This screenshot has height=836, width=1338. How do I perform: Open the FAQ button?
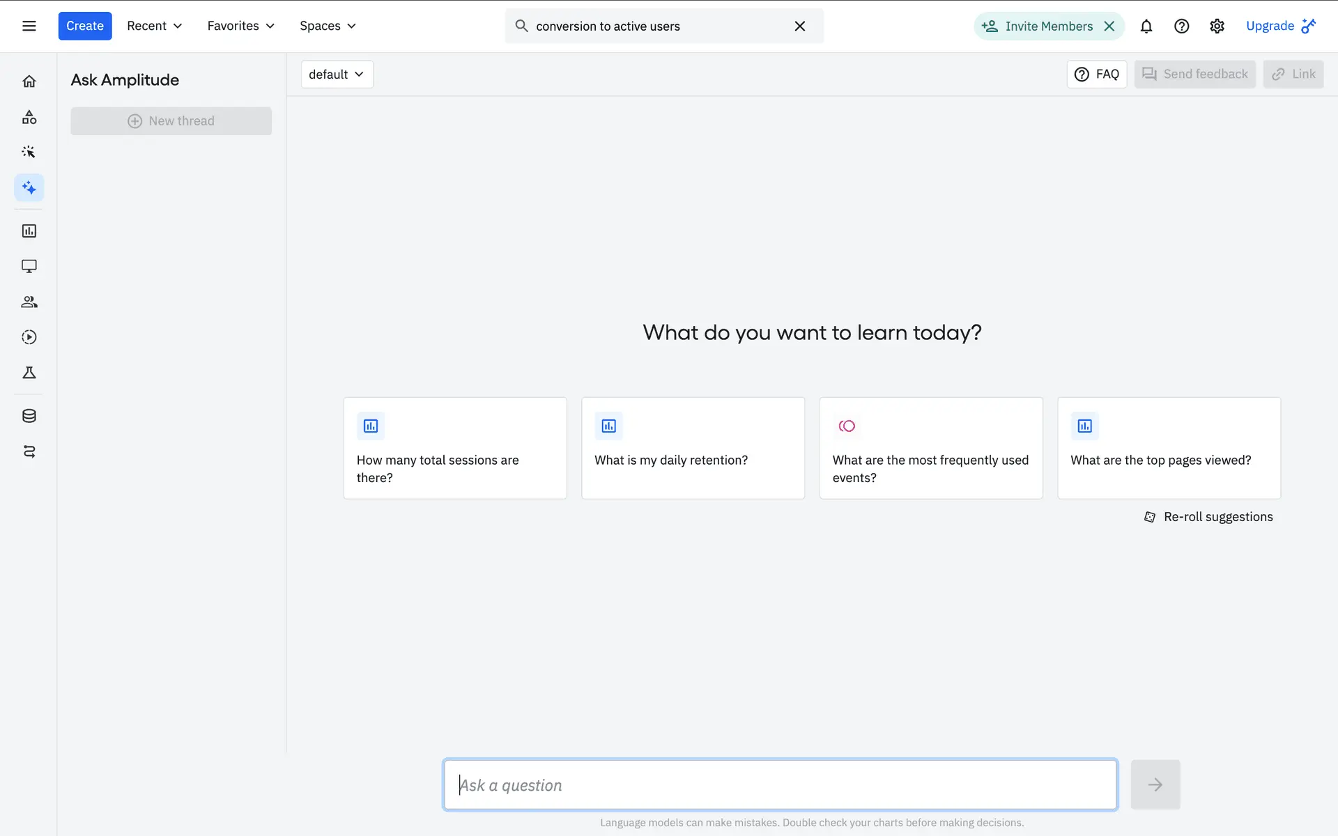coord(1096,74)
